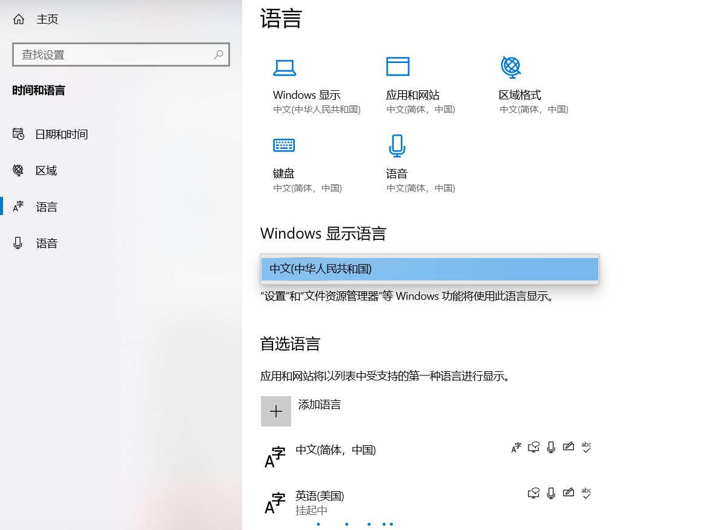Open the 应用和网站 tile label
The height and width of the screenshot is (530, 712).
coord(413,95)
